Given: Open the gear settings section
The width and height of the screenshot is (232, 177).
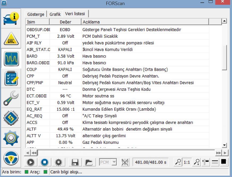Looking at the screenshot, I should [x=11, y=138].
